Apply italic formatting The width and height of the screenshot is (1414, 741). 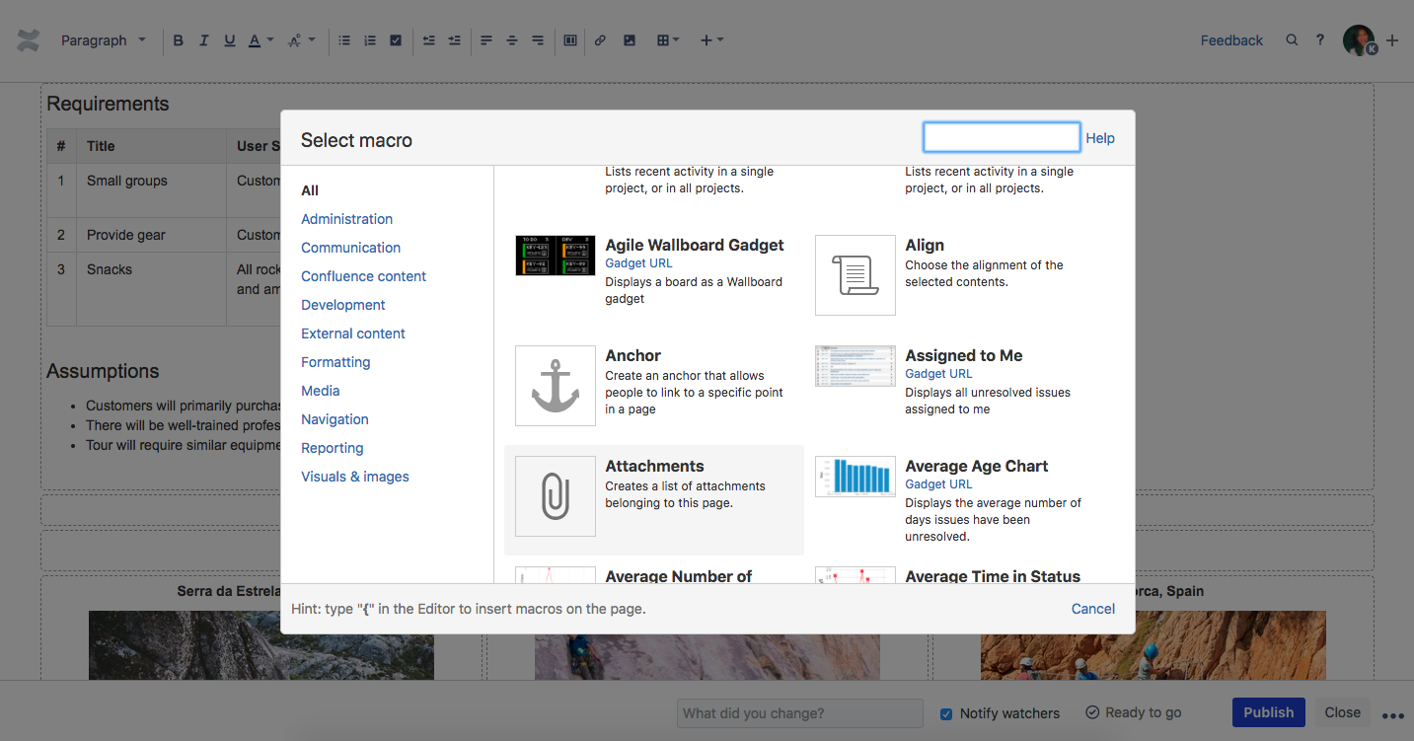pos(203,40)
